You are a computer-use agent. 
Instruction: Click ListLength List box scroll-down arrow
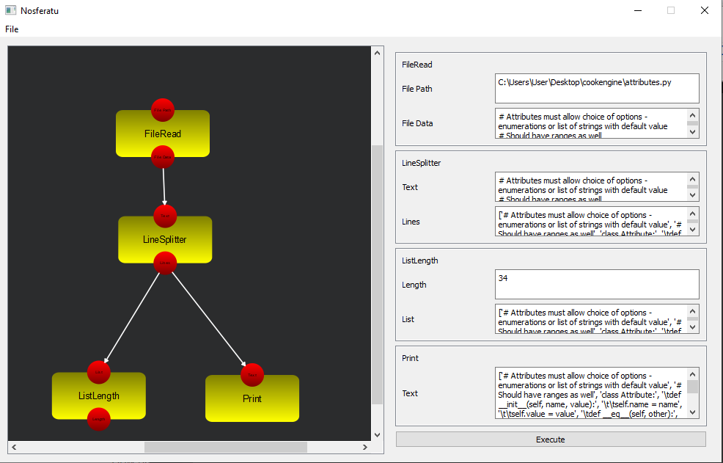(x=692, y=327)
